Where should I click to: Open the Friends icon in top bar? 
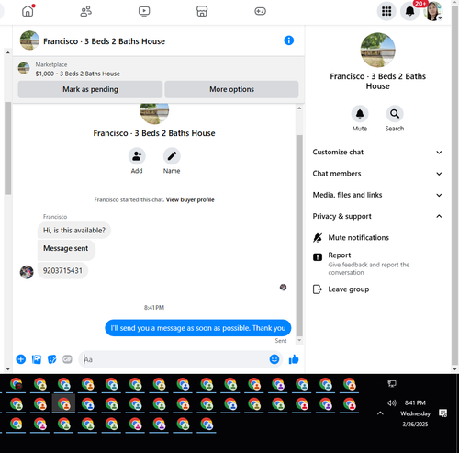86,11
